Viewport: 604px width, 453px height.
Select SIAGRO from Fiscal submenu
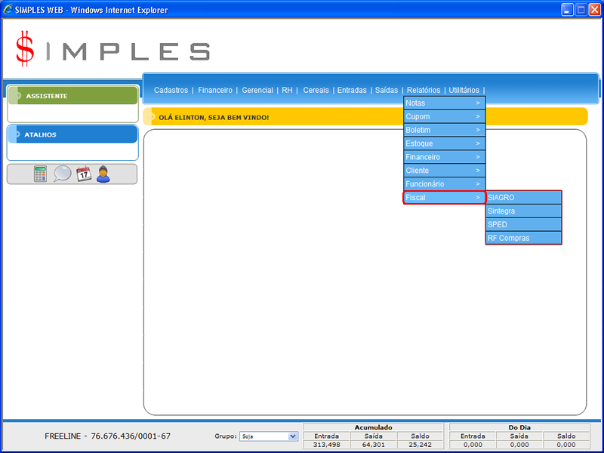[x=523, y=198]
